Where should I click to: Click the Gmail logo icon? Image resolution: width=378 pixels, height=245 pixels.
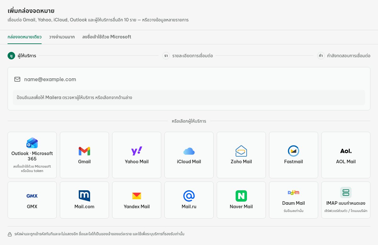[84, 151]
